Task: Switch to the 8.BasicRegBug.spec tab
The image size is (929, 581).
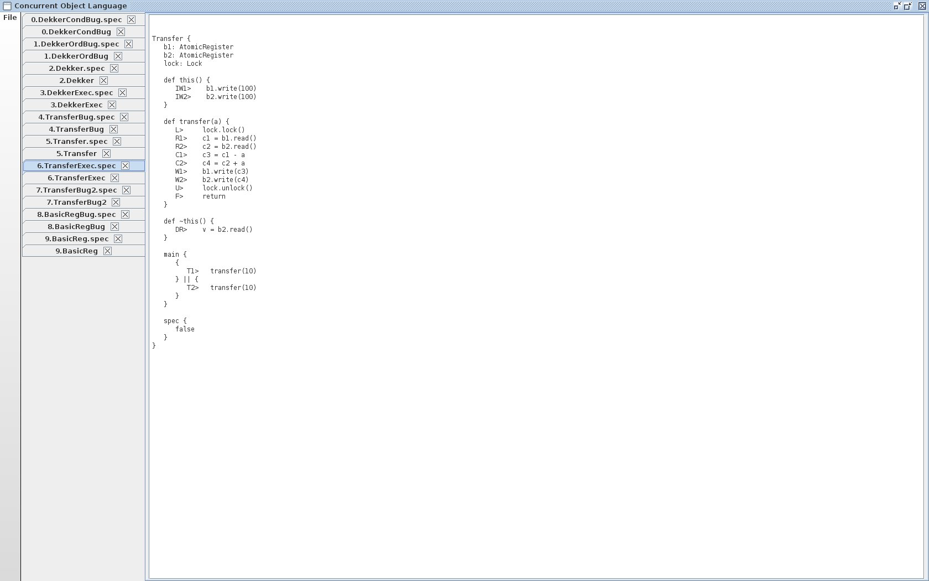Action: point(76,214)
